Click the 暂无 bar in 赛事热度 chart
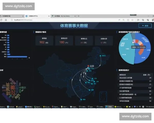This screenshot has width=154, height=123. point(17,57)
